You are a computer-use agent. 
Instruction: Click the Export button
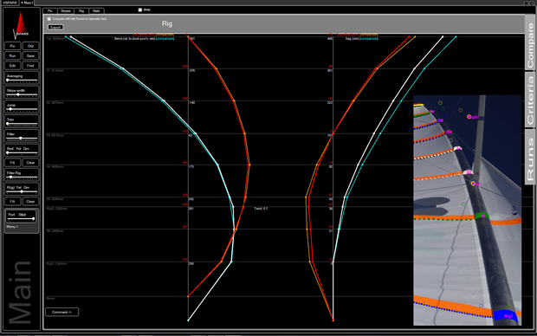point(55,27)
